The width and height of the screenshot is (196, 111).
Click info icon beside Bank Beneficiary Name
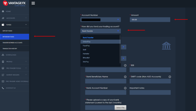(x=125, y=77)
